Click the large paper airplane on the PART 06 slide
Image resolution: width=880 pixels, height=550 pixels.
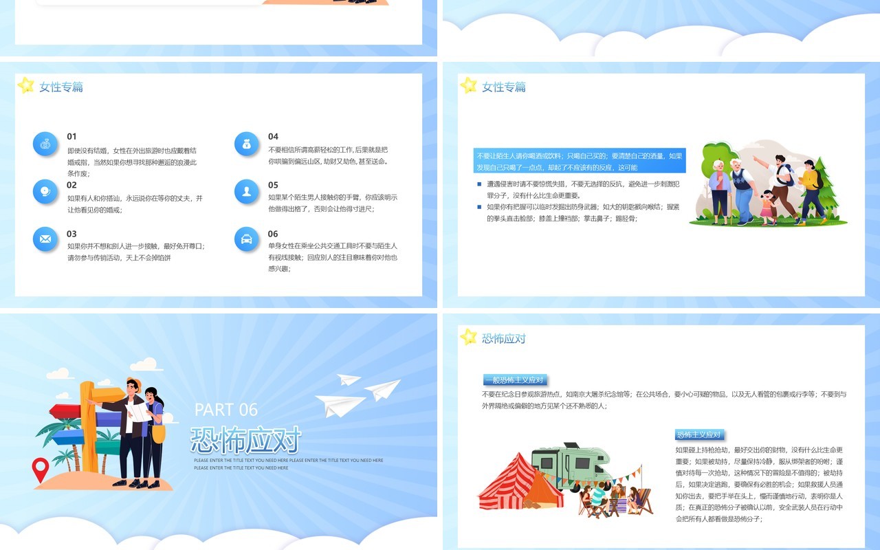pos(340,404)
